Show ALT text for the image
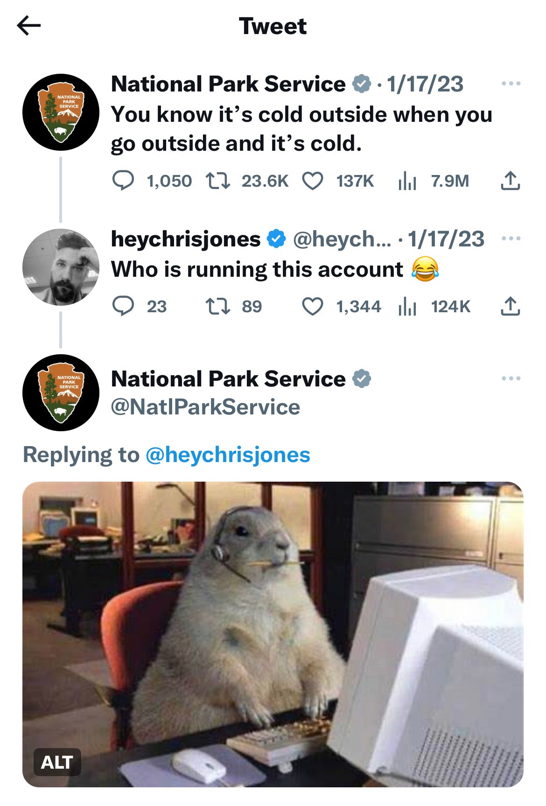The height and width of the screenshot is (806, 546). (x=57, y=762)
